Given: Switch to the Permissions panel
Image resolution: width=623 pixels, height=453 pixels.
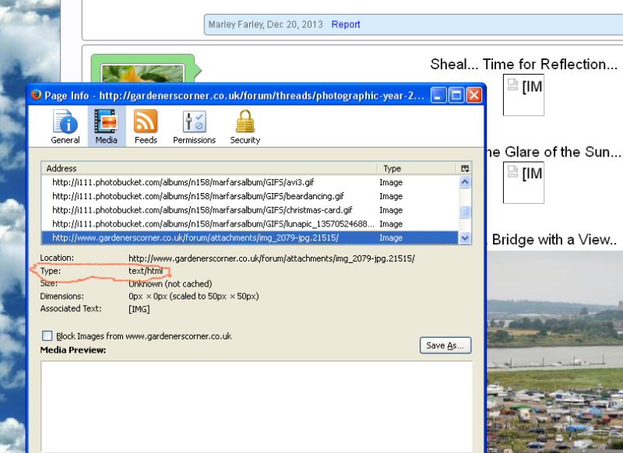Looking at the screenshot, I should tap(194, 126).
